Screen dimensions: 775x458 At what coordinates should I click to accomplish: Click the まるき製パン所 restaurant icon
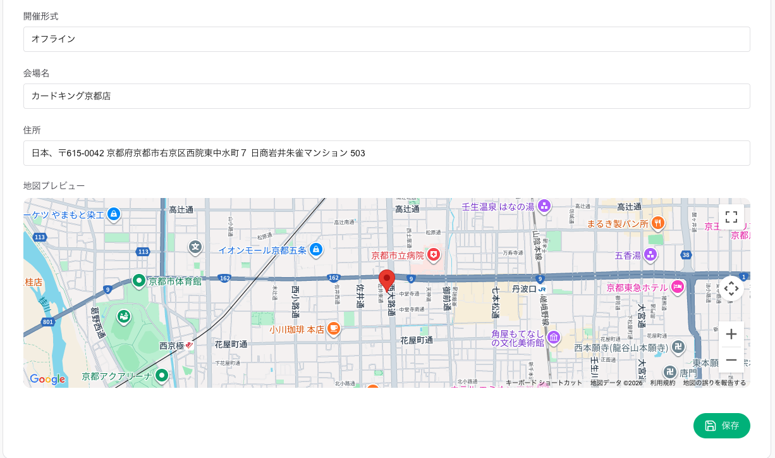659,223
